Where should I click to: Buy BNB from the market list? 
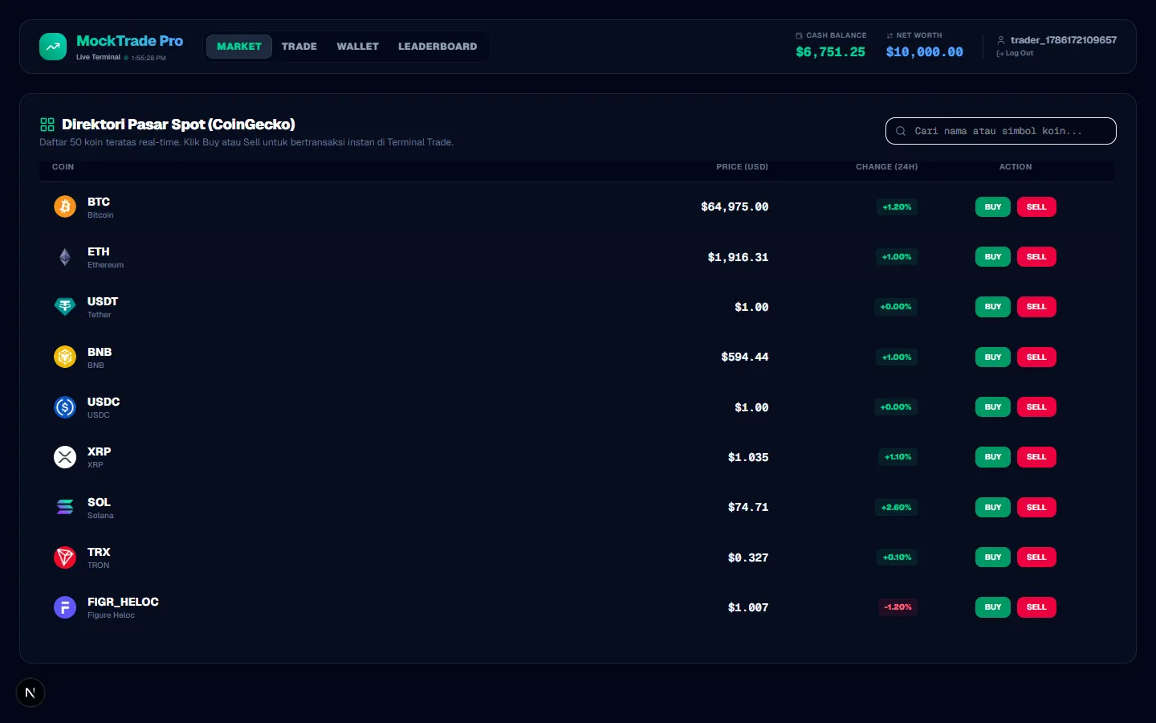[x=993, y=357]
